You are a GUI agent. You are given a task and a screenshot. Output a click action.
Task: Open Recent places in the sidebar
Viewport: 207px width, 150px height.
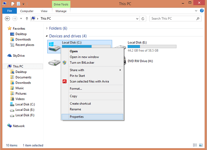tap(25, 45)
